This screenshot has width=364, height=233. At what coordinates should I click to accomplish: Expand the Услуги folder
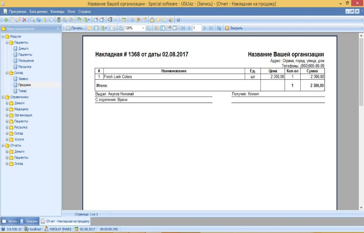7,140
